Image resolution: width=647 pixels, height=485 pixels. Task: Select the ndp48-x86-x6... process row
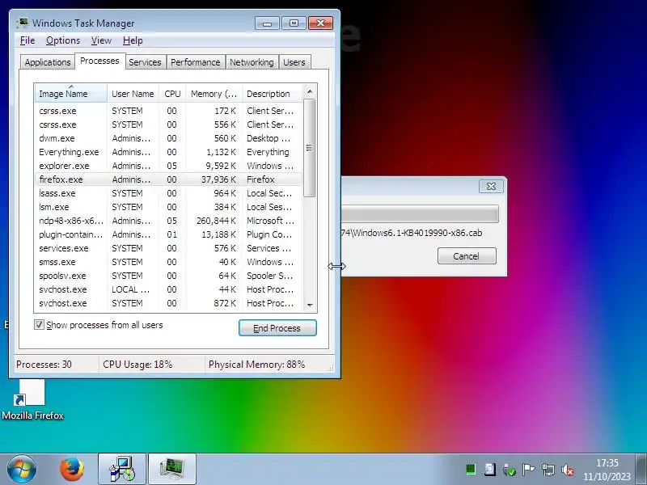pos(169,221)
